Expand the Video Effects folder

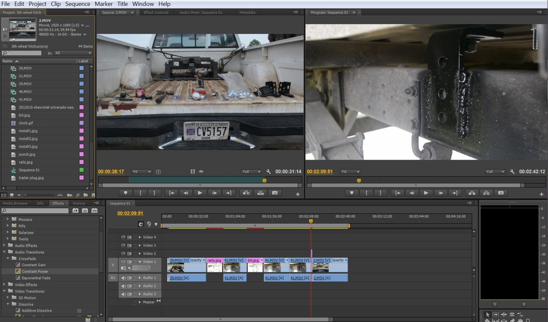point(4,284)
